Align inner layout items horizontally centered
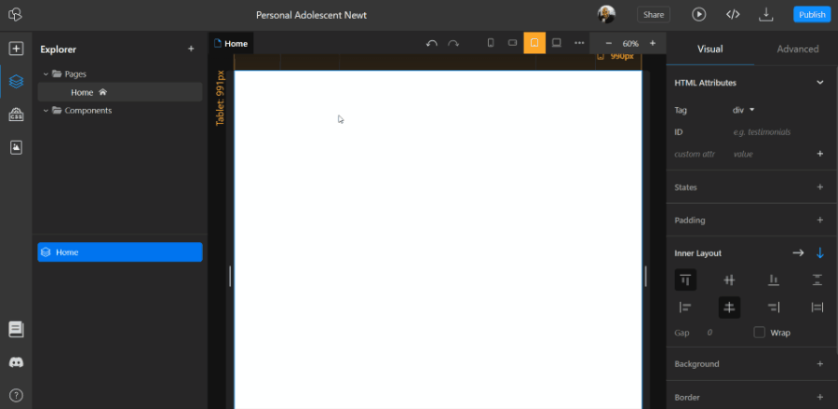 [x=729, y=307]
